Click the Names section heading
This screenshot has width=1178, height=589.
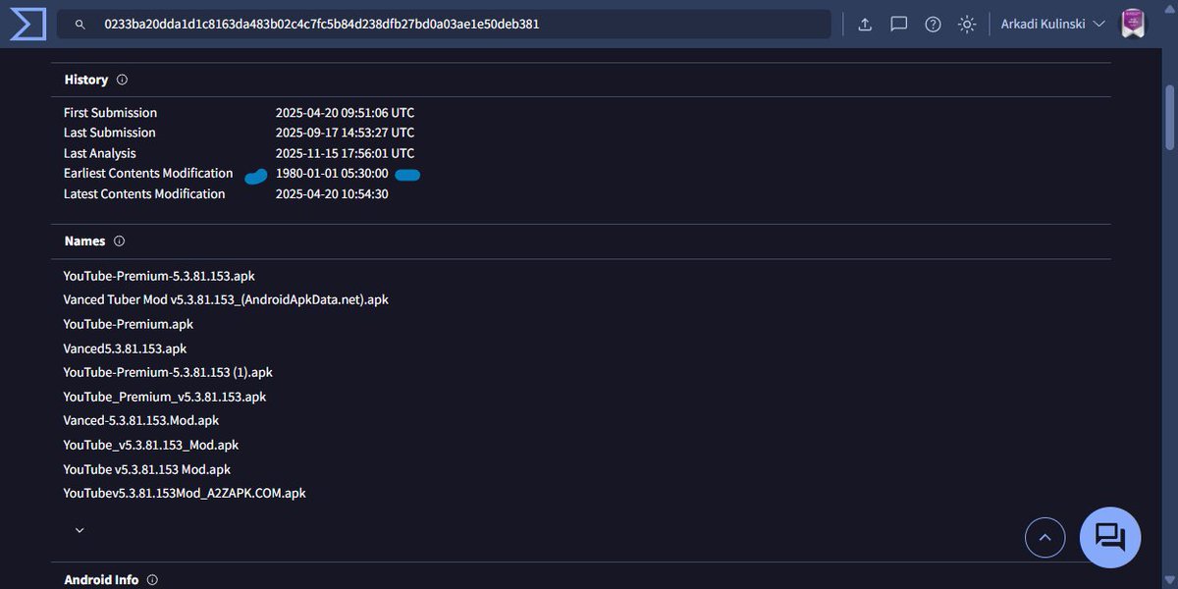85,241
